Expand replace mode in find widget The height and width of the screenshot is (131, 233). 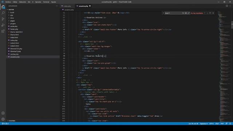163,13
